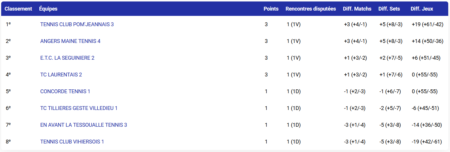
Task: Click the Équipes column header
Action: (48, 9)
